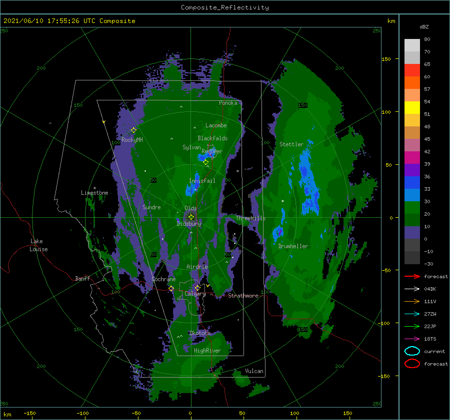Click the ThreeHills town label
The height and width of the screenshot is (420, 450).
click(251, 218)
